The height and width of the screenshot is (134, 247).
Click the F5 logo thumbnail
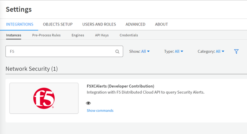click(44, 98)
